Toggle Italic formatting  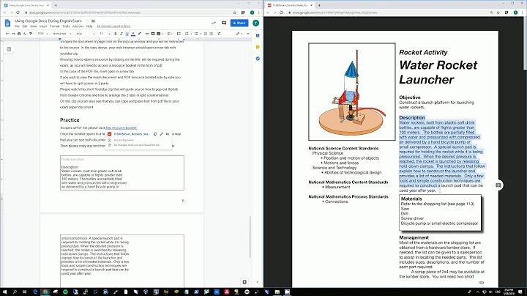[x=122, y=34]
